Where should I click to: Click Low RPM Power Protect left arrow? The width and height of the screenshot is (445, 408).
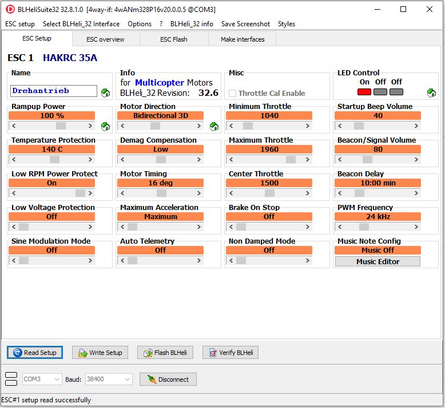coord(14,193)
